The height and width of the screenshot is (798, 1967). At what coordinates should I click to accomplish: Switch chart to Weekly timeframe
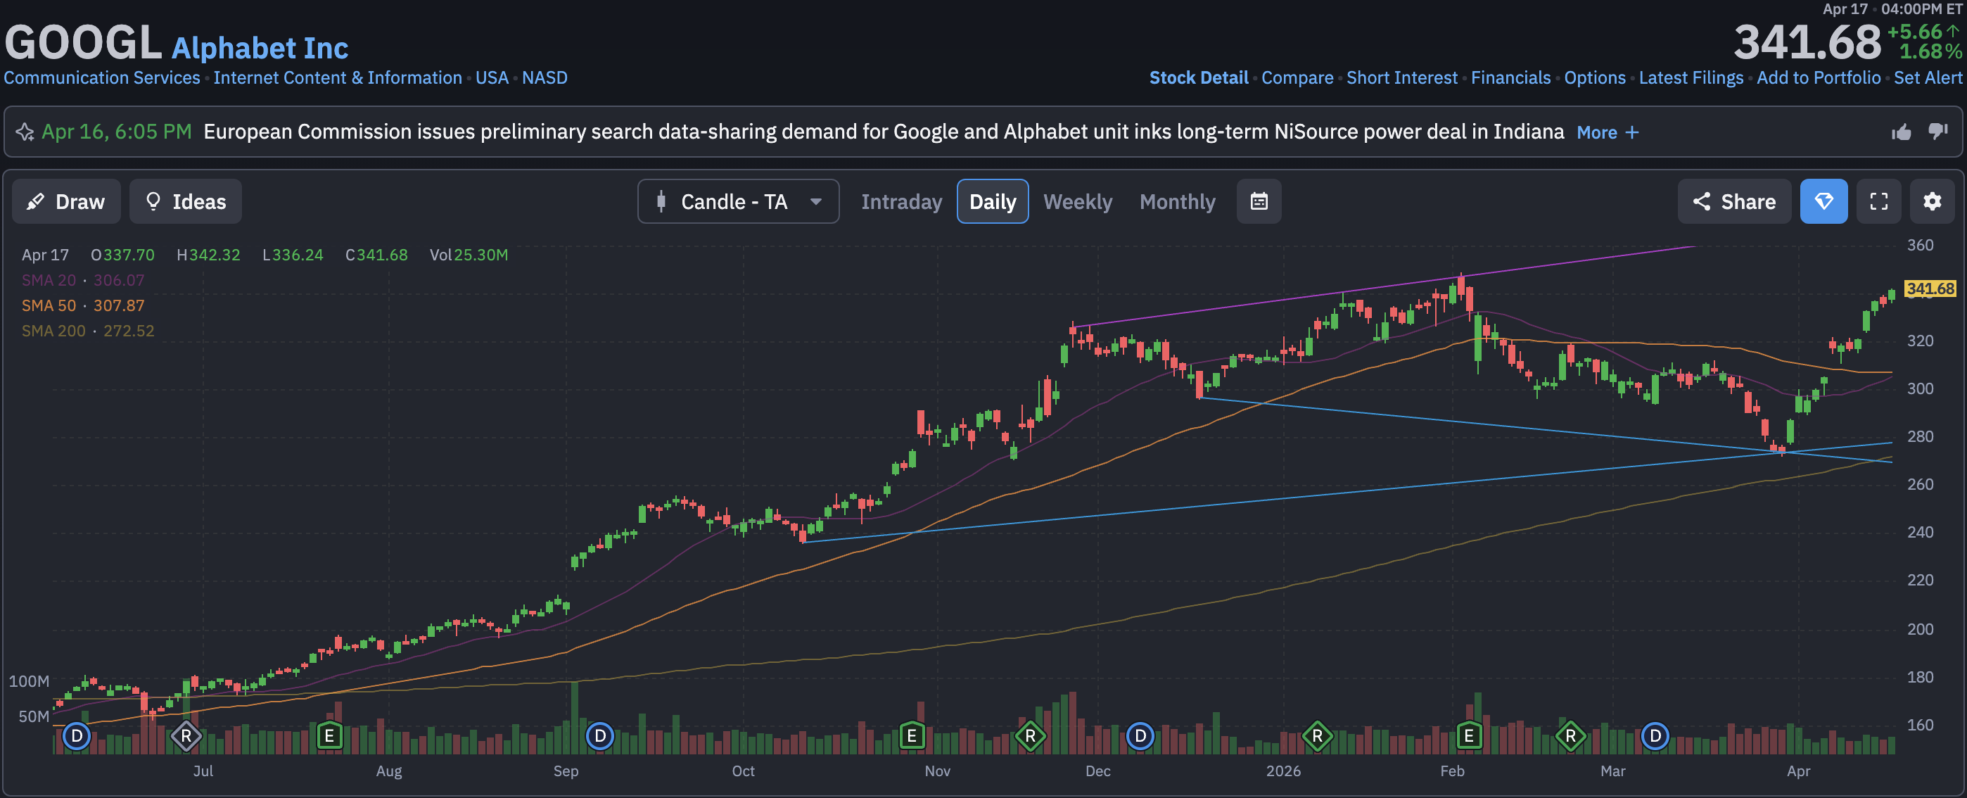point(1076,201)
